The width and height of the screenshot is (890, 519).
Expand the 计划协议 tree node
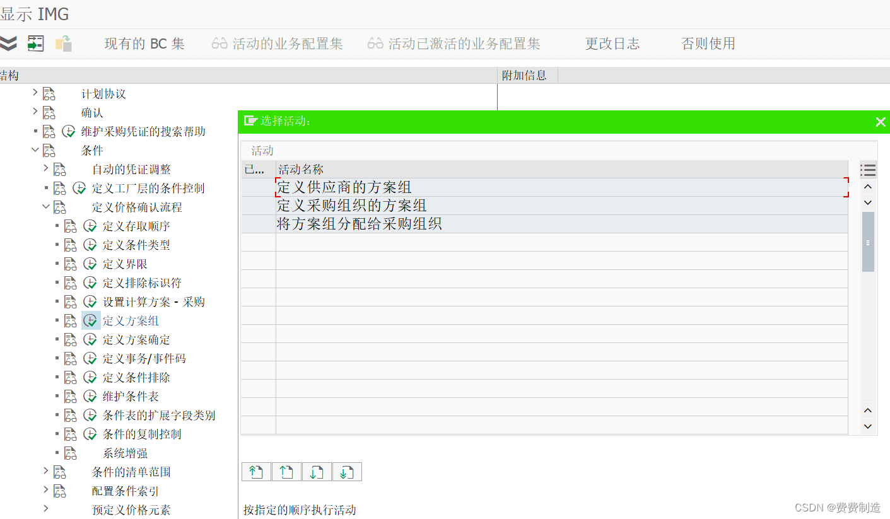tap(35, 93)
